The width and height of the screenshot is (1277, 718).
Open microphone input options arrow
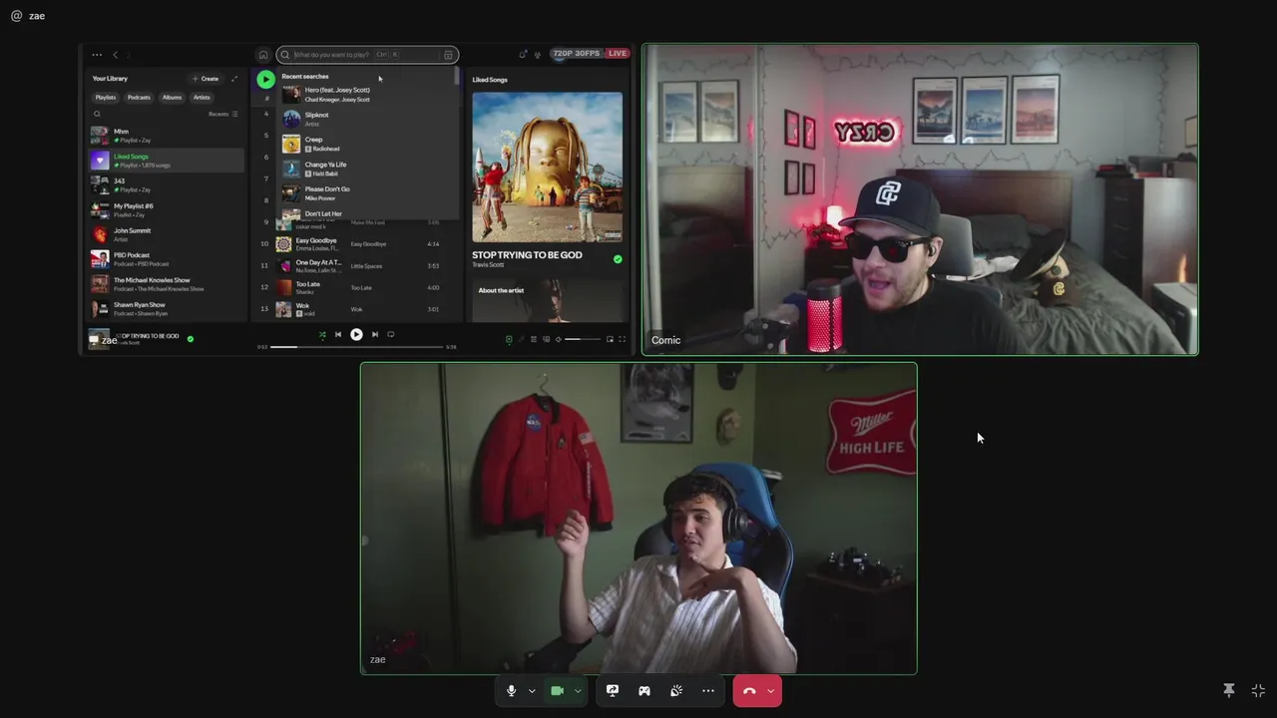pos(532,691)
